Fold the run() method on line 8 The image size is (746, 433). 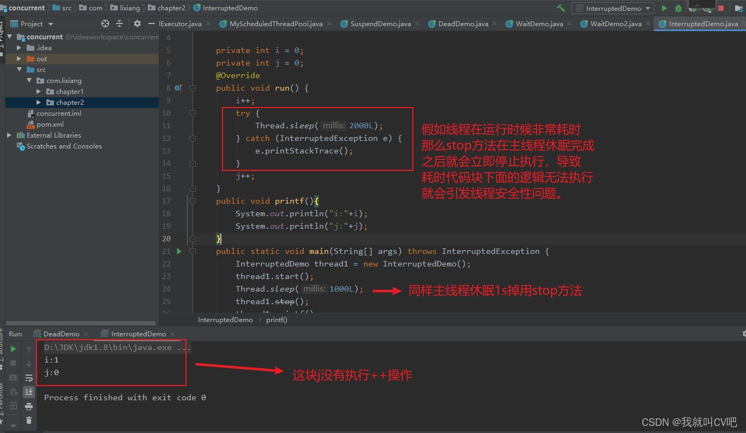coord(192,88)
